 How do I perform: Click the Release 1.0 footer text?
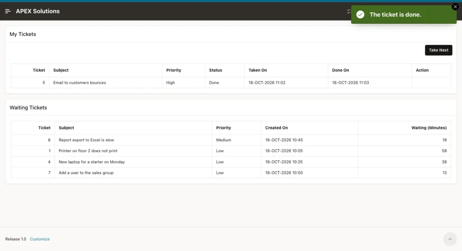point(16,239)
